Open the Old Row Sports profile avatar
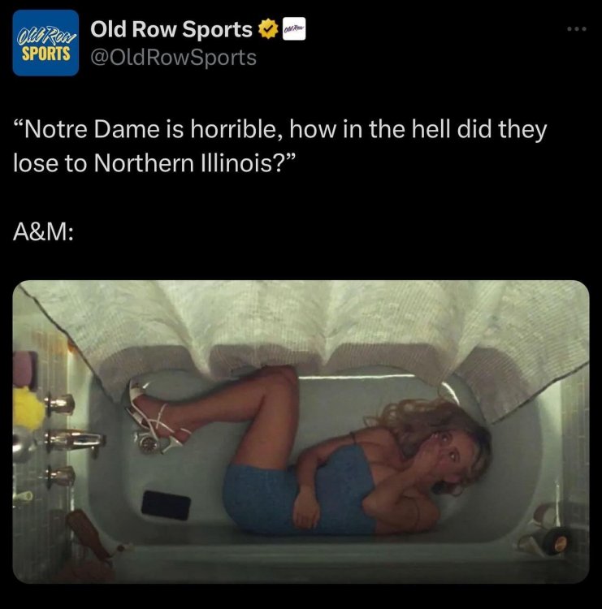Viewport: 602px width, 609px height. point(45,43)
